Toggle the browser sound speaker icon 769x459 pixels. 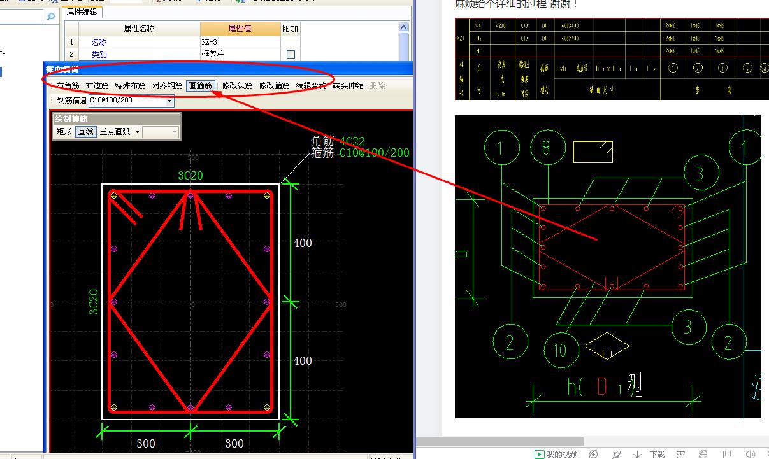click(x=750, y=454)
